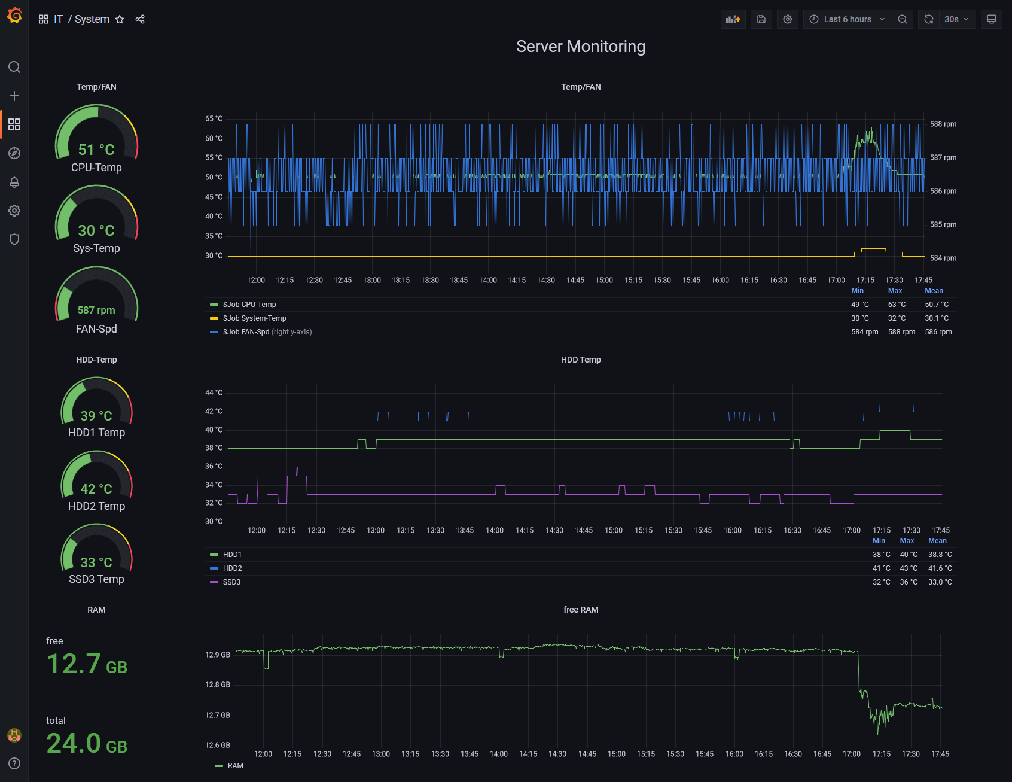Pick color for CPU-Temp green legend swatch
This screenshot has height=782, width=1012.
[x=214, y=305]
